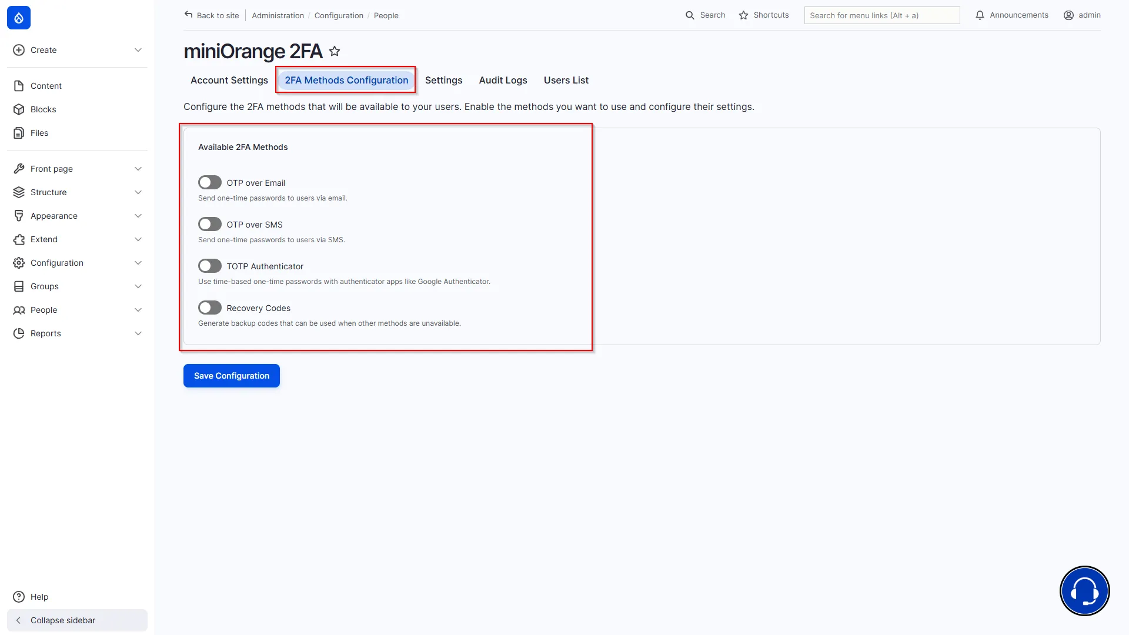The height and width of the screenshot is (635, 1129).
Task: Click the Save Configuration button
Action: tap(232, 376)
